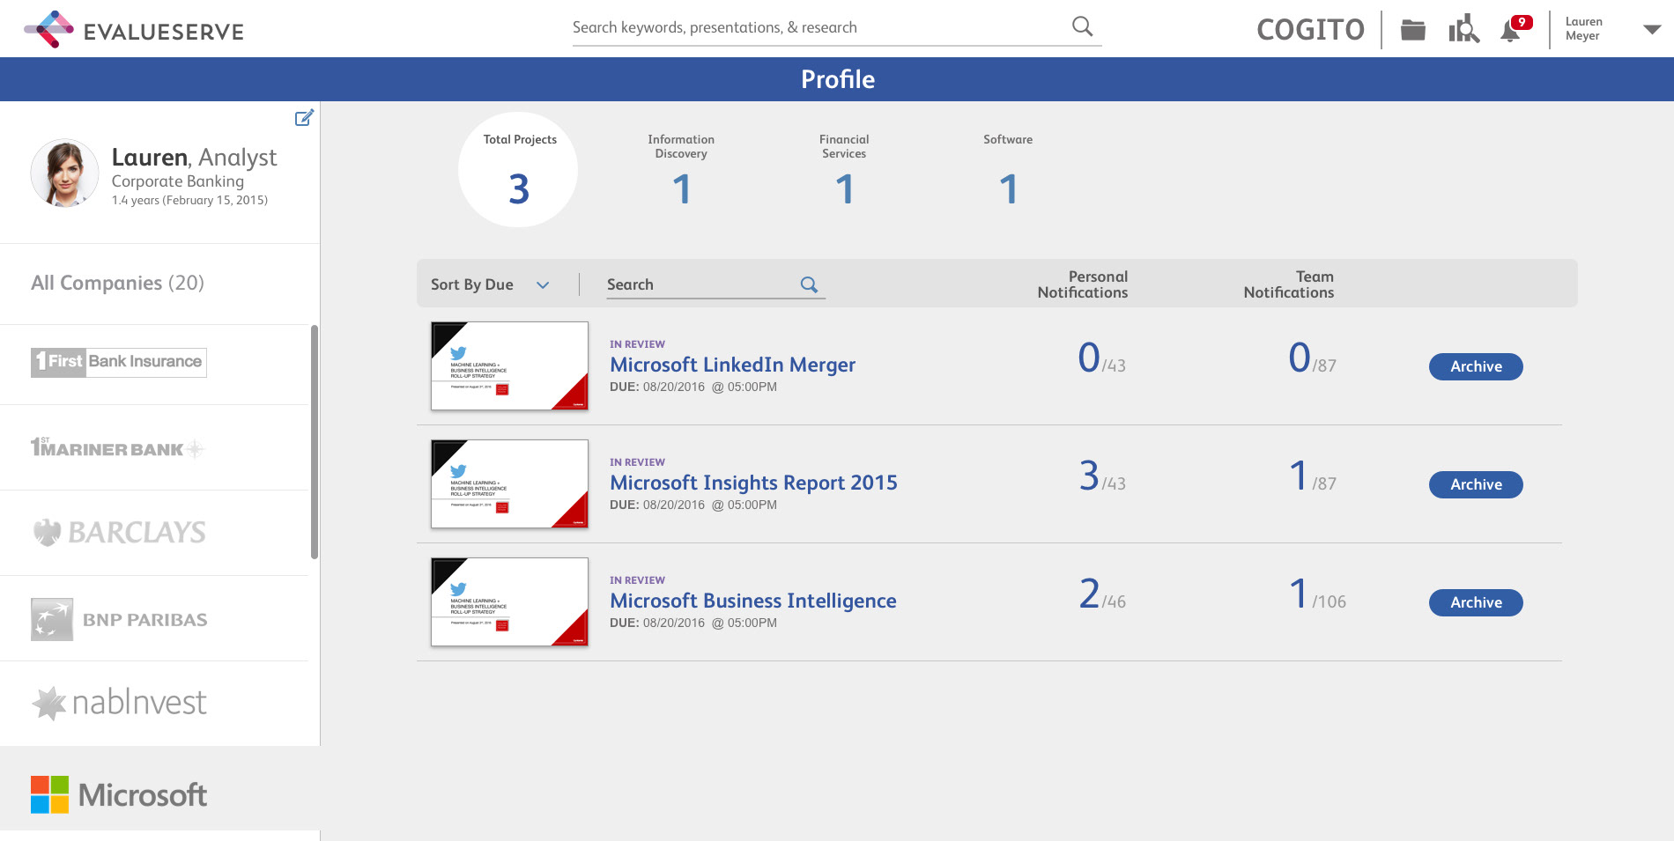Click the Lauren Meyer user name
The image size is (1674, 841).
pyautogui.click(x=1583, y=29)
